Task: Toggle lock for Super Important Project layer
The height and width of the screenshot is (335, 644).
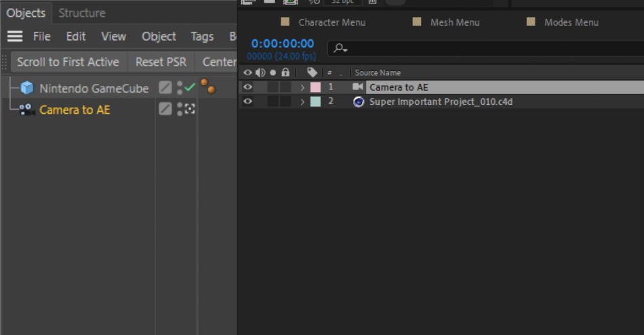Action: pos(285,102)
